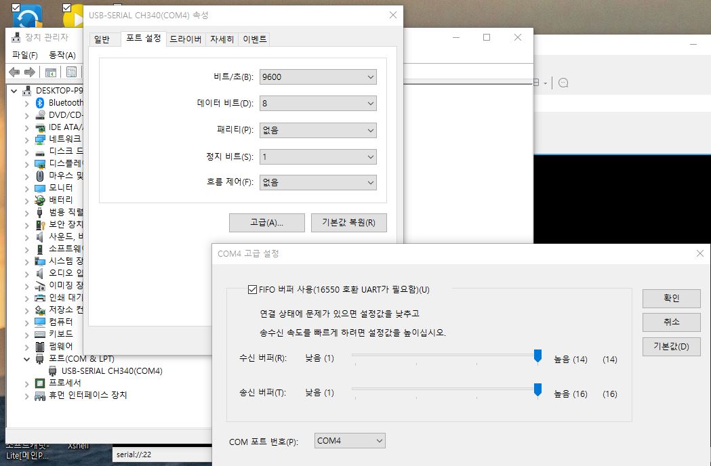Click the Bluetooth device category icon
This screenshot has height=466, width=711.
coord(40,103)
